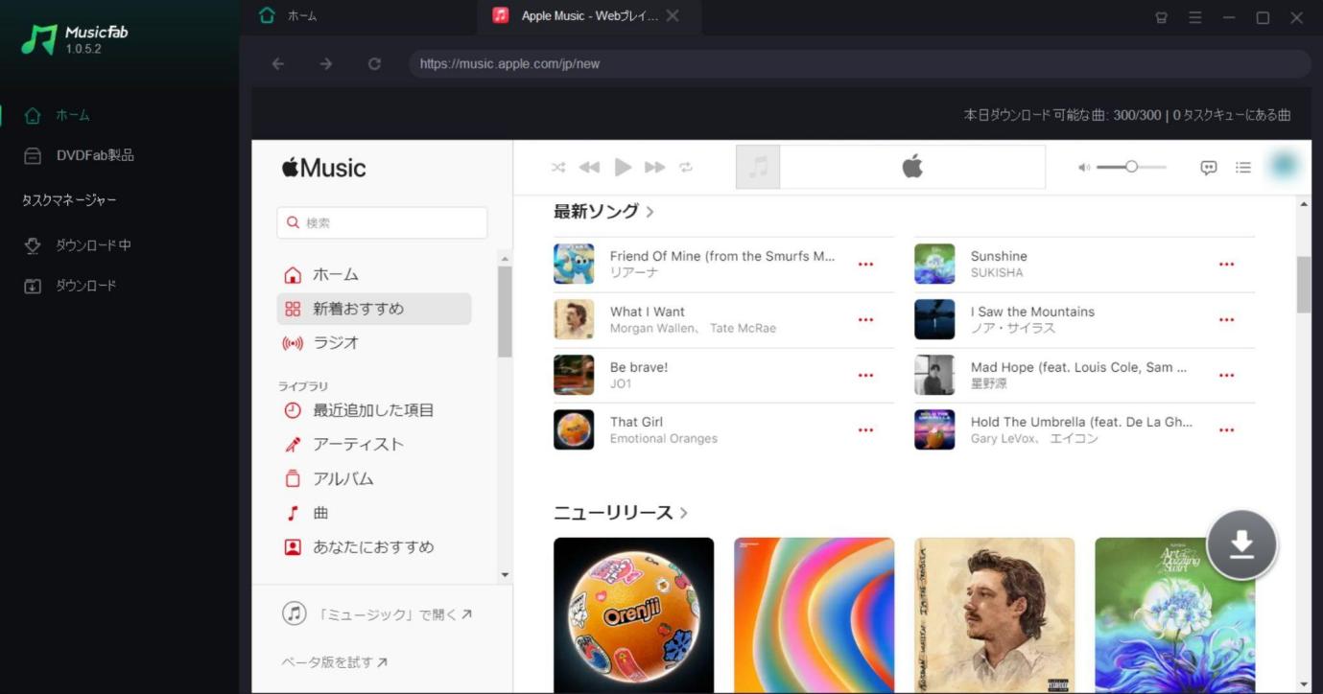This screenshot has width=1323, height=694.
Task: Click the main page vertical scrollbar
Action: click(1304, 284)
